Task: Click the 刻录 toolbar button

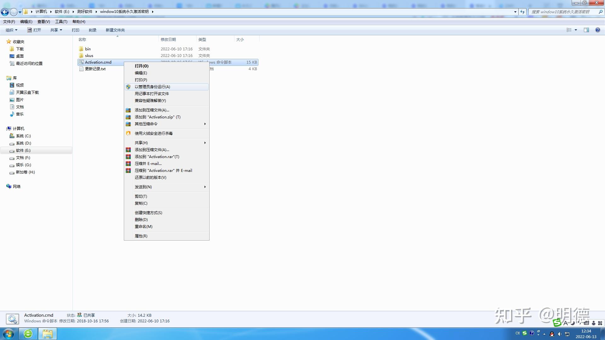Action: point(93,30)
